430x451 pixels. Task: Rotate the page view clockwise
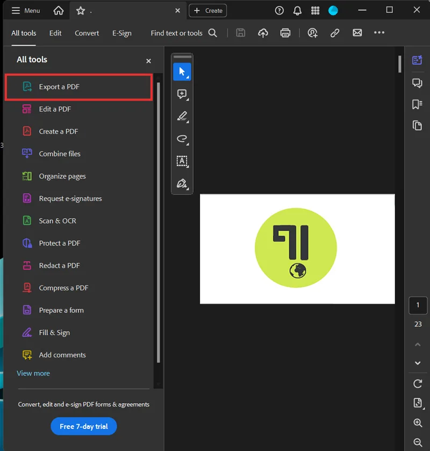pos(418,384)
